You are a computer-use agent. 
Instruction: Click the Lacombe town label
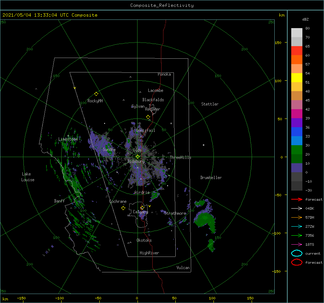156,90
